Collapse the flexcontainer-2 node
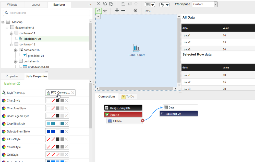Image resolution: width=255 pixels, height=162 pixels. (x=7, y=28)
